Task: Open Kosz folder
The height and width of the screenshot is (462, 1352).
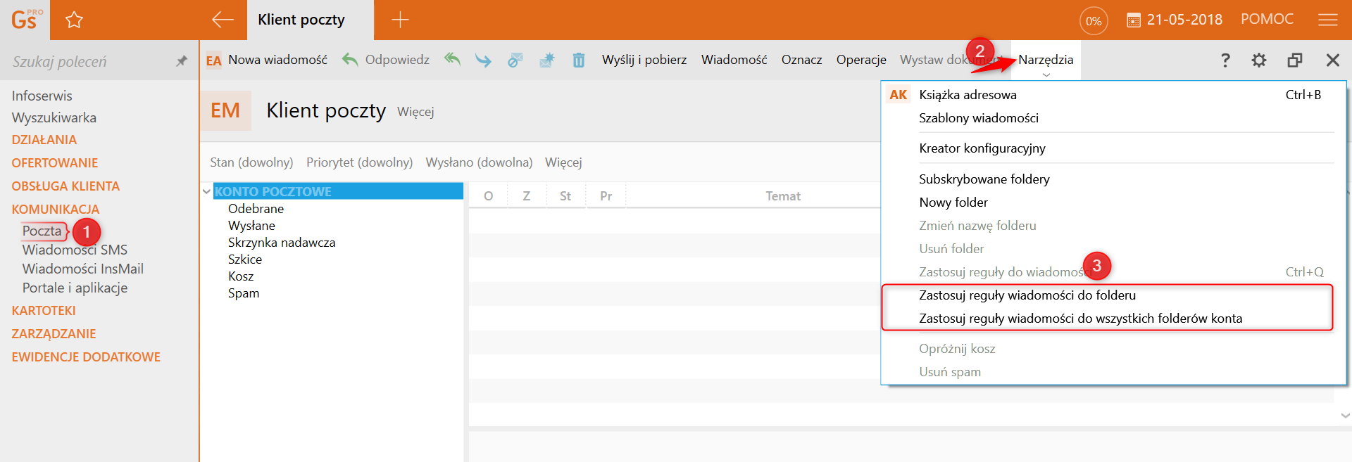Action: click(x=241, y=276)
